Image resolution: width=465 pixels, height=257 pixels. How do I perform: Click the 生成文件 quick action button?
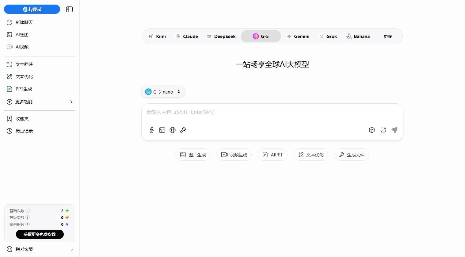[x=352, y=155]
